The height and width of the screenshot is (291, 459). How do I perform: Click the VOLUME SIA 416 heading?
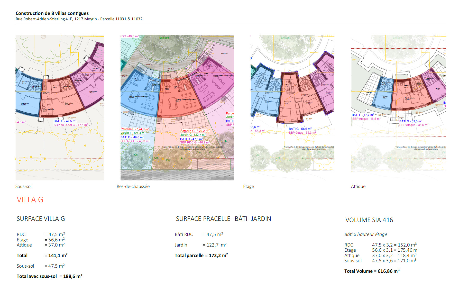369,220
